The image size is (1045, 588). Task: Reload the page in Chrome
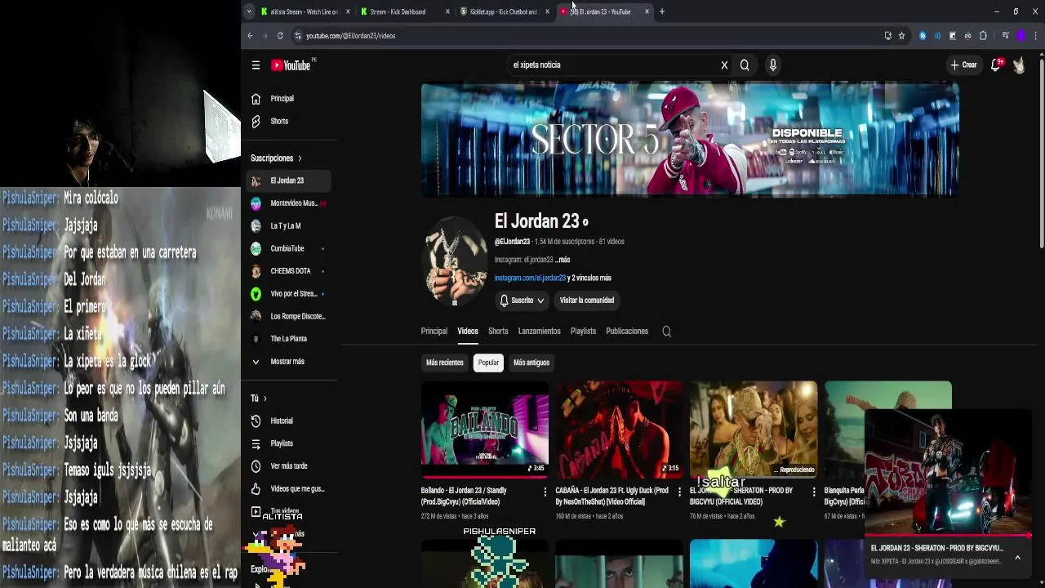(x=280, y=36)
